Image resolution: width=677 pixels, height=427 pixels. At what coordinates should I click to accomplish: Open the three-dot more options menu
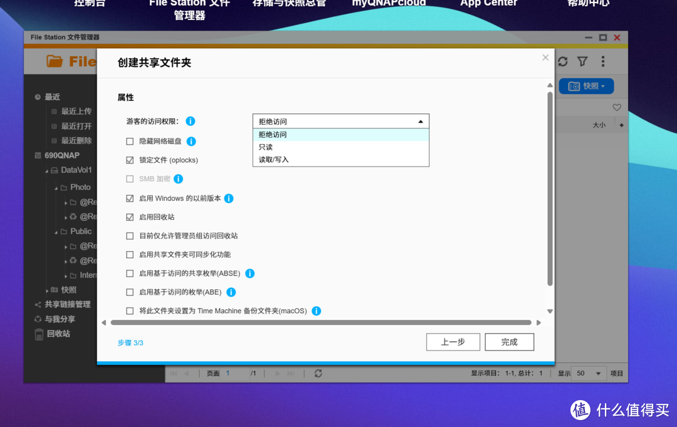pyautogui.click(x=602, y=61)
